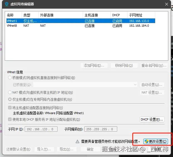Select NAT 模式 radio button
The image size is (173, 157).
(x=10, y=92)
